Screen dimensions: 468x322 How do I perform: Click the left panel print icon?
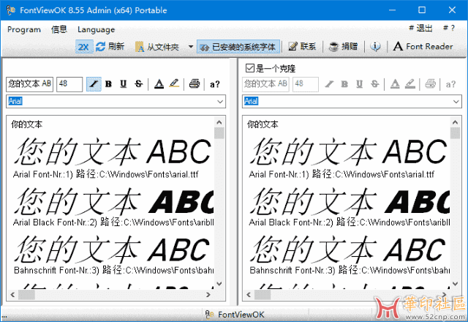click(x=195, y=83)
